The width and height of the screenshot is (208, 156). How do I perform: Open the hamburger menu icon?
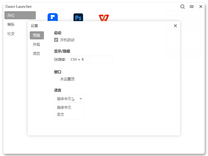[x=192, y=7]
